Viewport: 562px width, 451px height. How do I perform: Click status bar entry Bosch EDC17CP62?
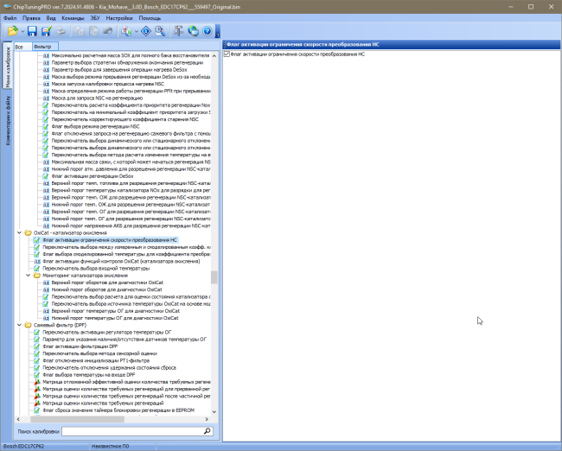23,447
